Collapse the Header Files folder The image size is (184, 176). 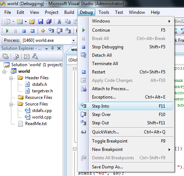(11, 78)
